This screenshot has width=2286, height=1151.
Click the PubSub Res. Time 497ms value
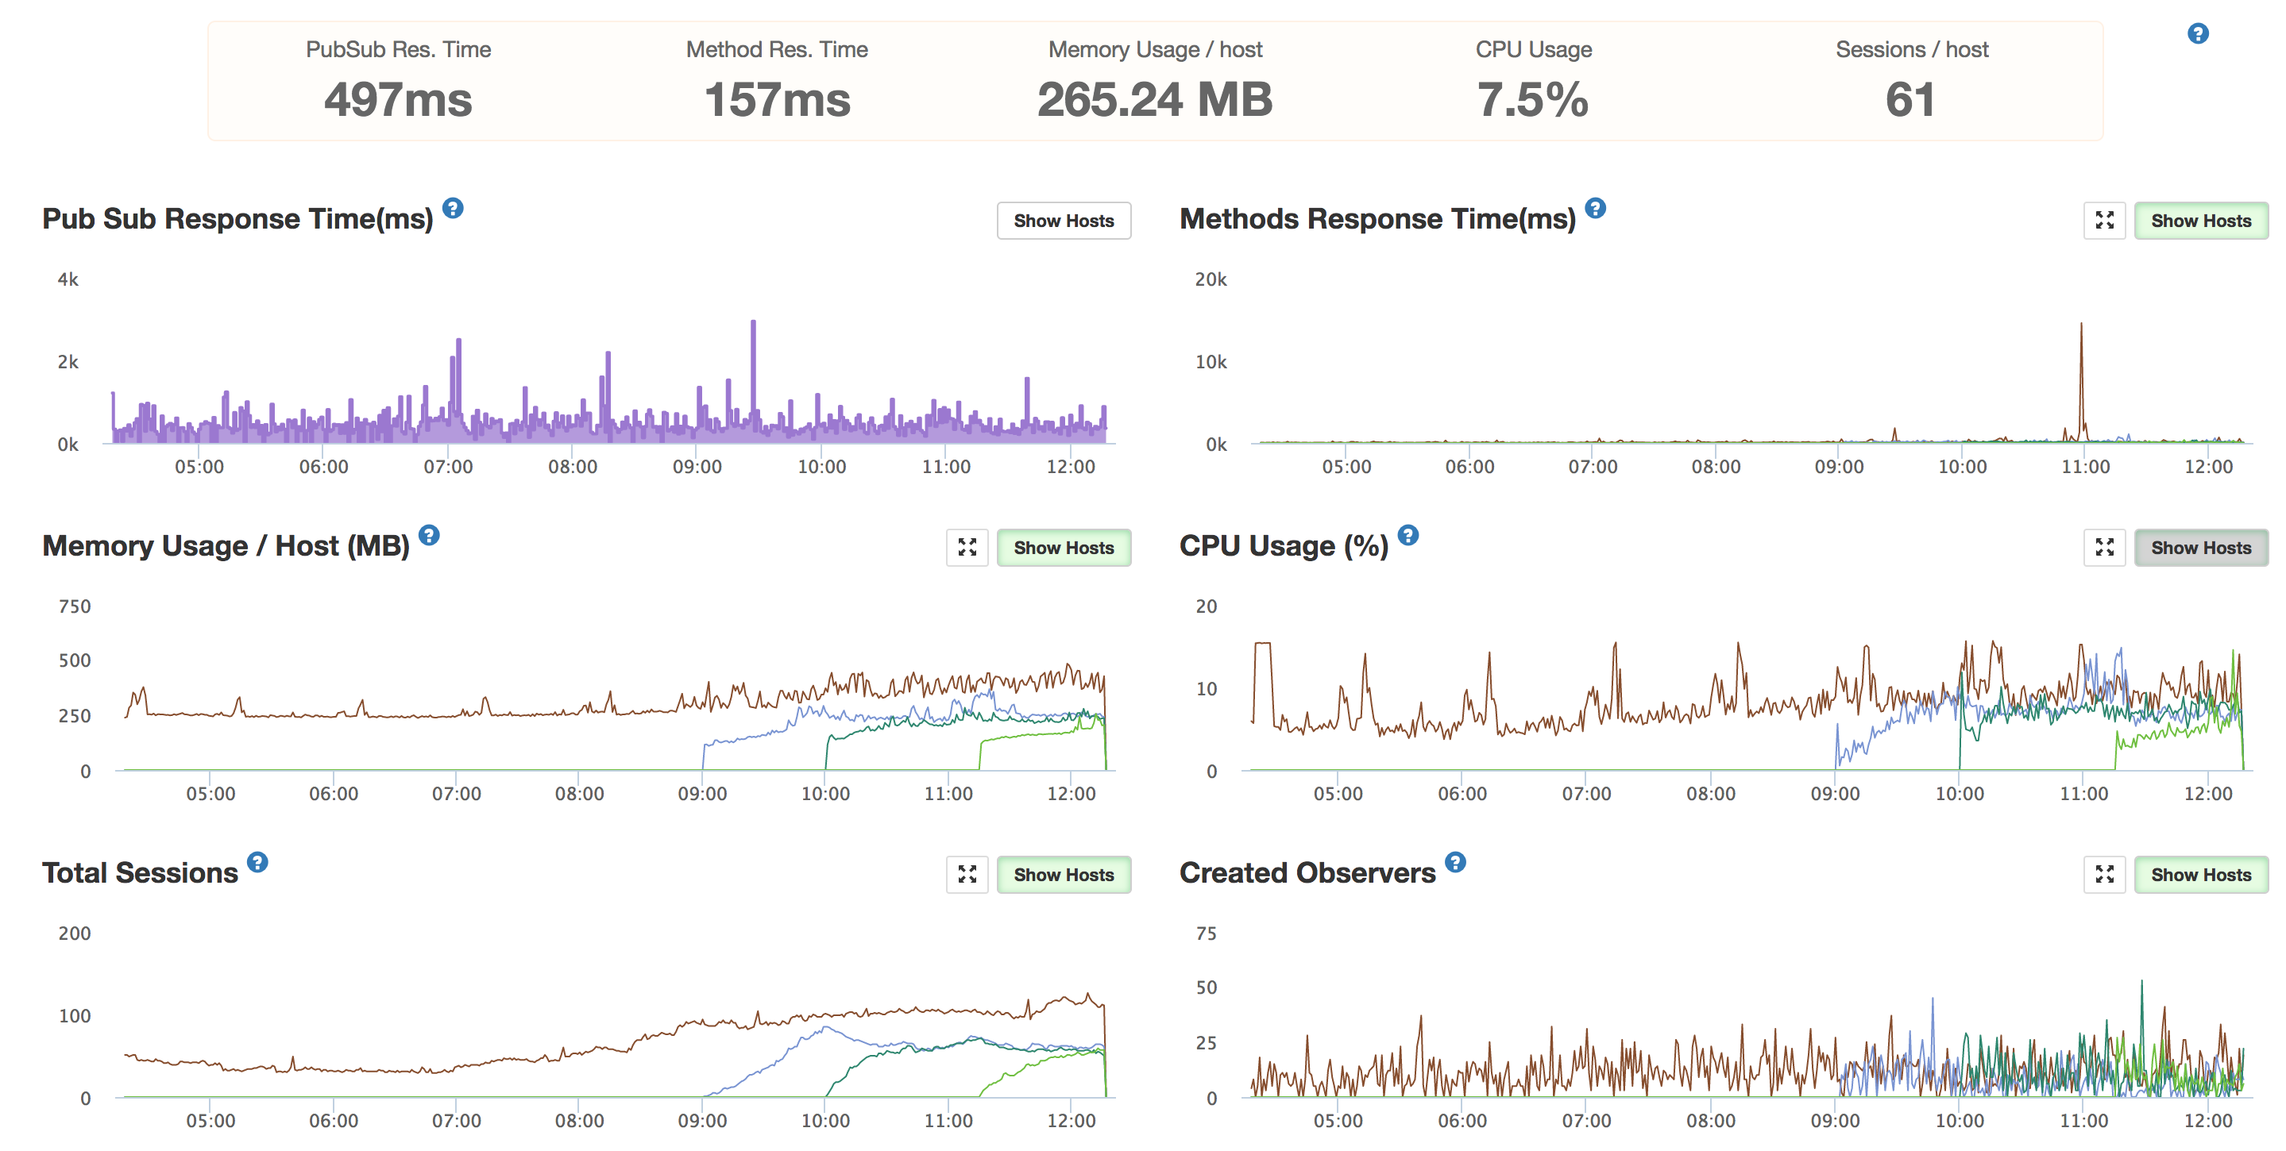point(398,99)
